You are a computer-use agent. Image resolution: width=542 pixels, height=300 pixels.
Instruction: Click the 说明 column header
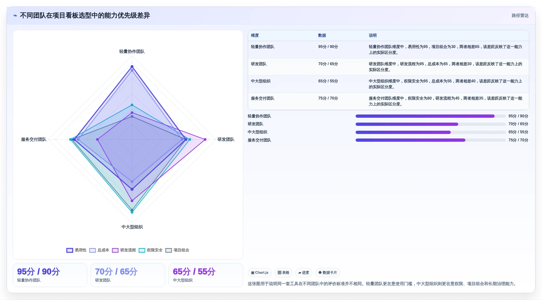[x=372, y=35]
